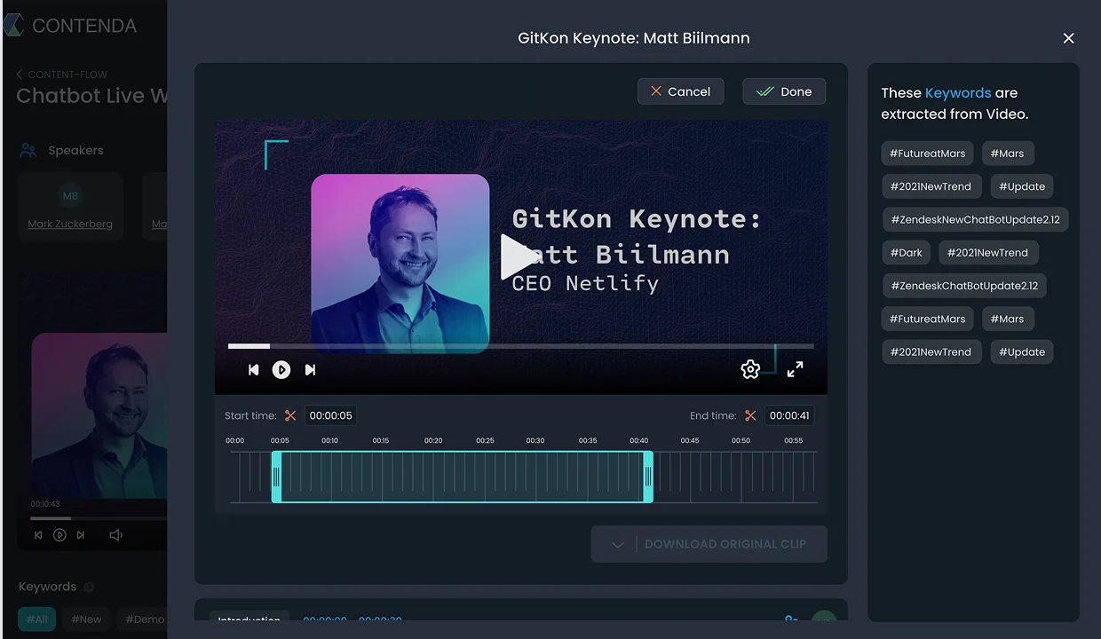Focus the Start time field showing 00:00:05
The image size is (1101, 639).
pos(330,415)
